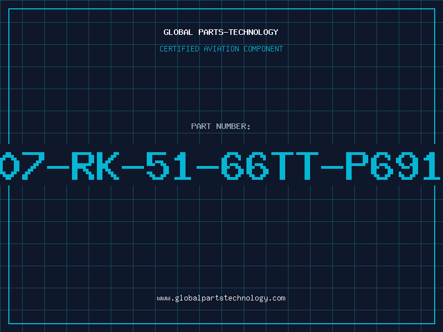The height and width of the screenshot is (332, 443).
Task: Click the GLOBAL PARTS-TECHNOLOGY heading
Action: click(221, 32)
